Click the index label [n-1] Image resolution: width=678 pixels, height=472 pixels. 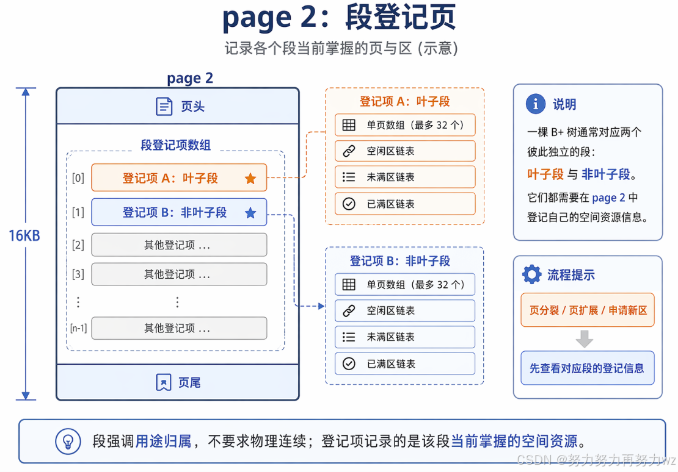pos(78,328)
